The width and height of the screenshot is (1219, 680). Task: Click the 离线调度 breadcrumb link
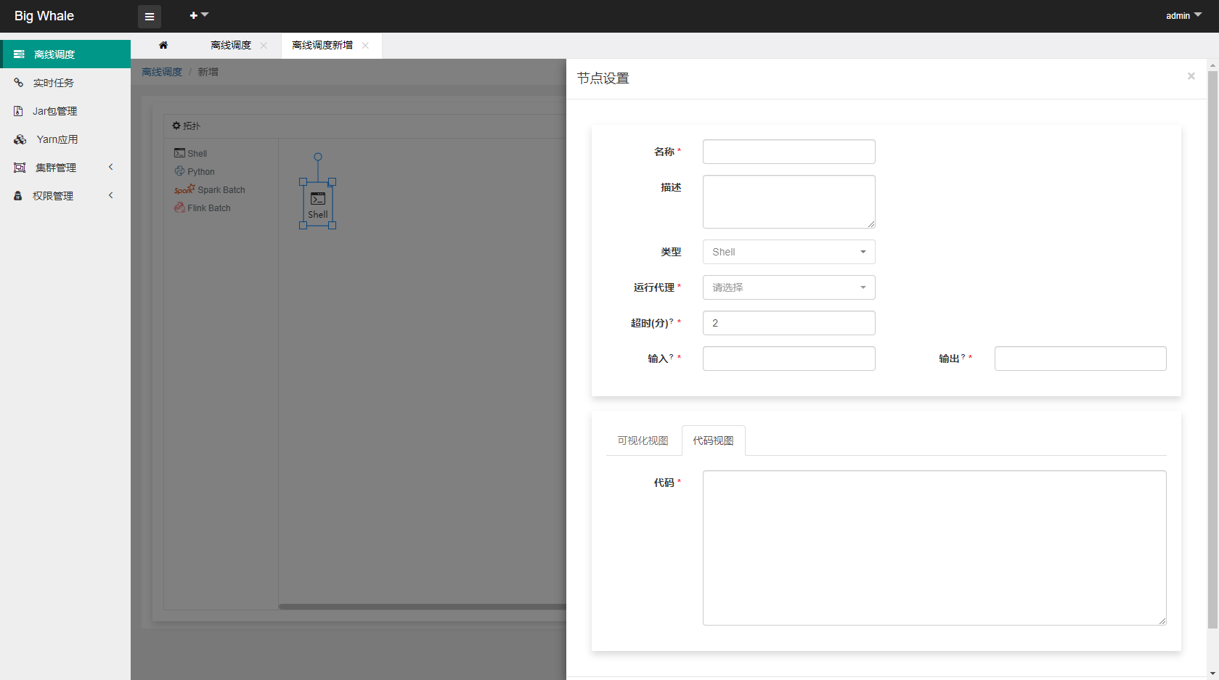tap(162, 72)
